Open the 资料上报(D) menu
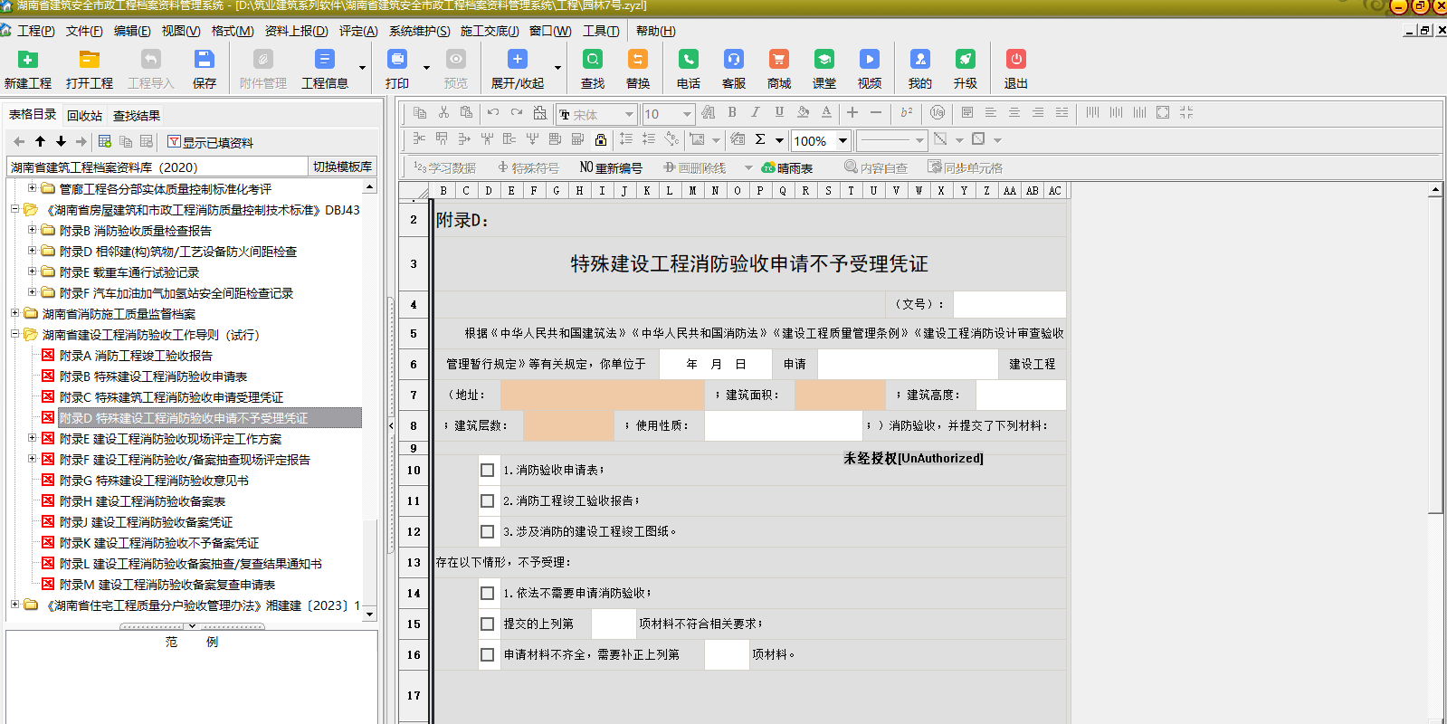 (x=296, y=31)
